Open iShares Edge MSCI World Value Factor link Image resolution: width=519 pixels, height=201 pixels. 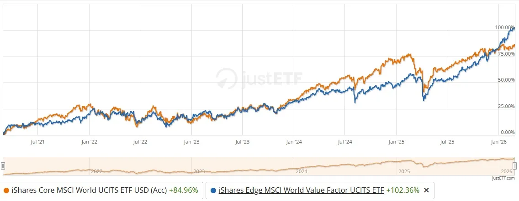(301, 190)
